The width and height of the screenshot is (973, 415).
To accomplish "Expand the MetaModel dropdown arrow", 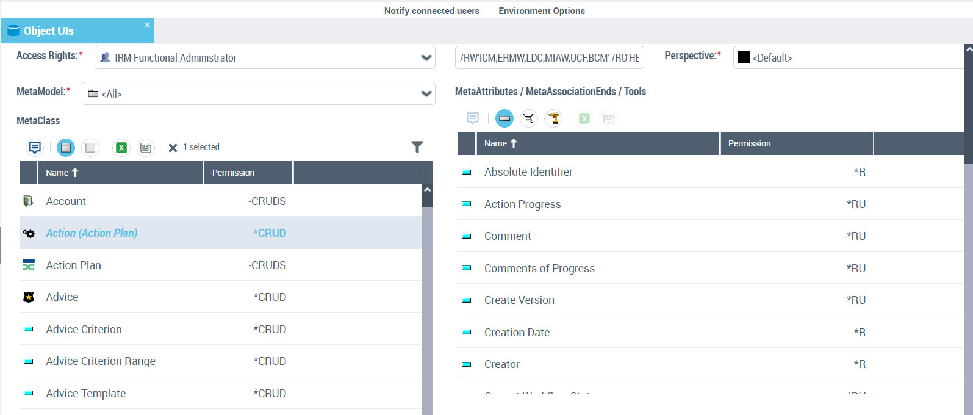I will point(426,94).
